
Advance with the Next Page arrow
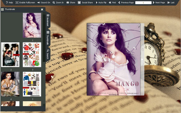coord(153,3)
